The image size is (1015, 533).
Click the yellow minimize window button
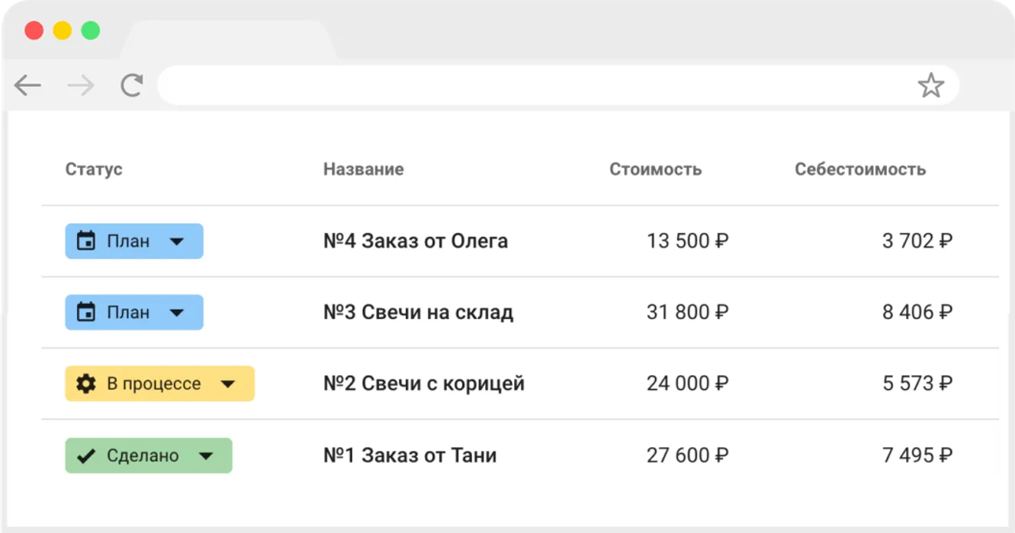(62, 30)
